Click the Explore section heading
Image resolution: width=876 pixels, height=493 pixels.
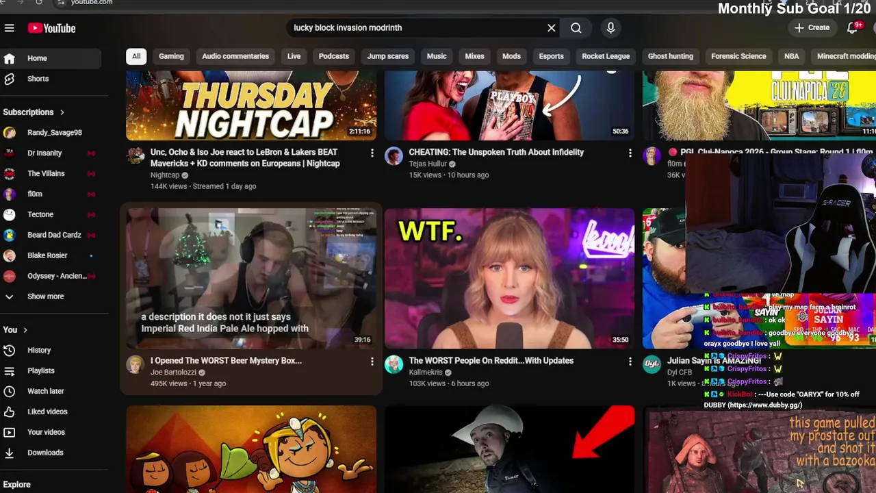[x=16, y=485]
